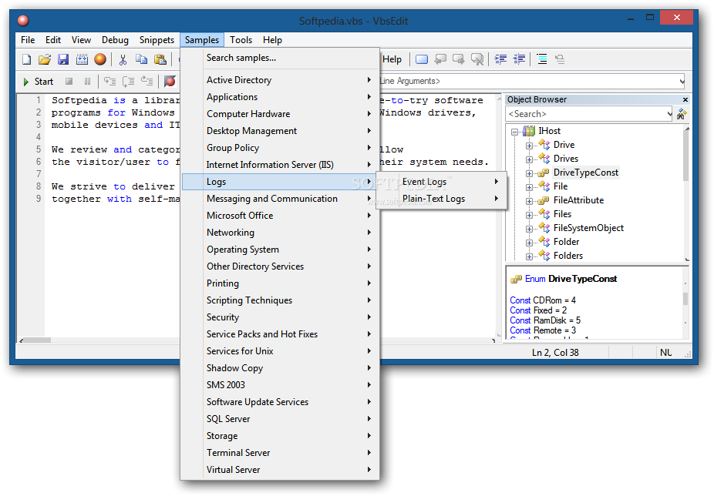The image size is (714, 496).
Task: Create a new script file
Action: (27, 59)
